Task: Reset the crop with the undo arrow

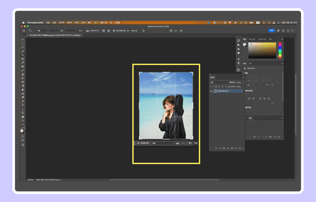Action: pyautogui.click(x=171, y=31)
